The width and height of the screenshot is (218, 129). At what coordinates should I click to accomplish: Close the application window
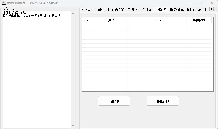[212, 3]
